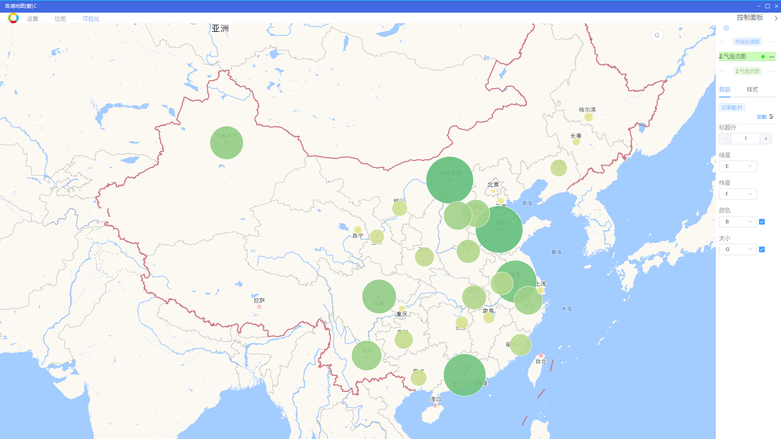
Task: Click the 记录数:31 badge
Action: pyautogui.click(x=732, y=108)
